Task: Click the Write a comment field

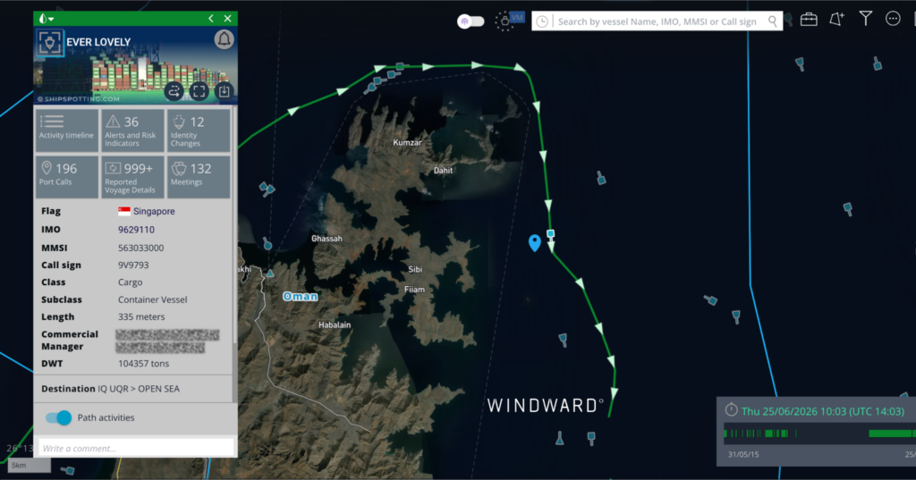Action: tap(136, 449)
